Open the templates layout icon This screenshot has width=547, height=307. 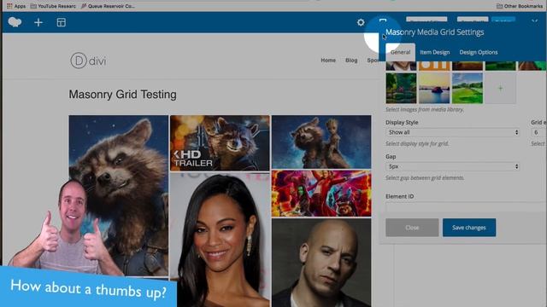[61, 23]
